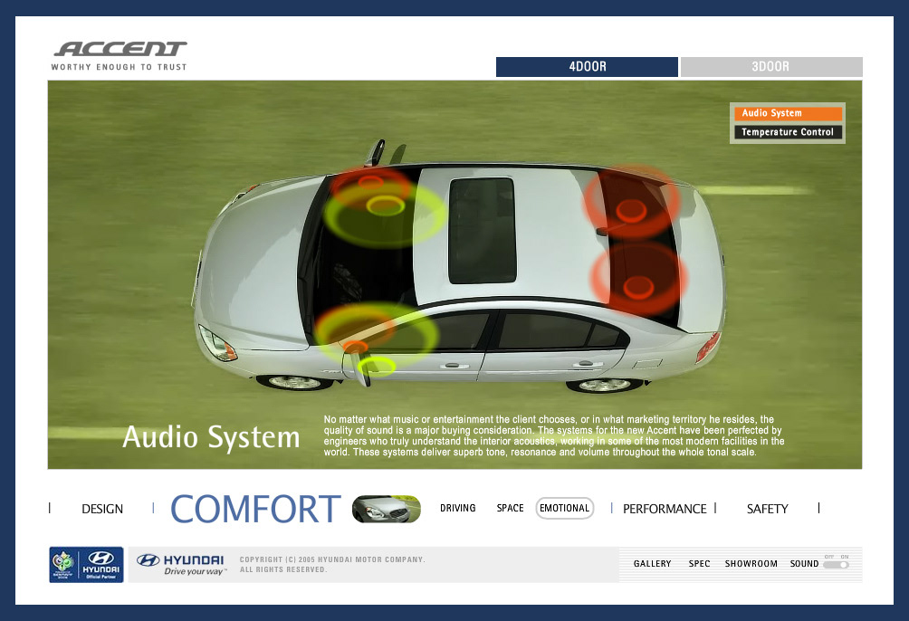The width and height of the screenshot is (909, 621).
Task: Click the Accent logo
Action: coord(120,49)
